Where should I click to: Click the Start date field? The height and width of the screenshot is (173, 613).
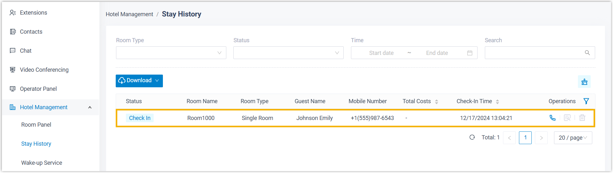coord(381,53)
